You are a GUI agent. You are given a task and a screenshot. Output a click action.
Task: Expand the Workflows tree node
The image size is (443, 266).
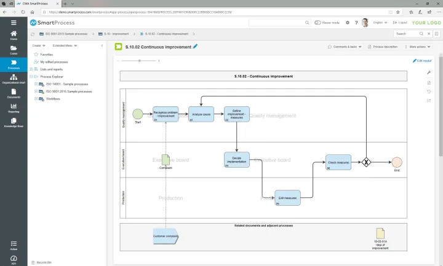click(x=36, y=99)
